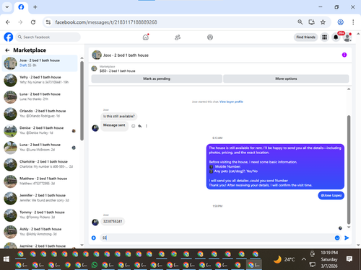Viewport: 361px width, 270px height.
Task: Reload the page
Action: (x=33, y=22)
